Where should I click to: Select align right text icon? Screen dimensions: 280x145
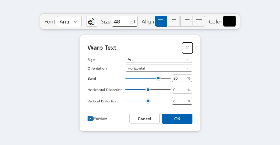click(x=187, y=21)
